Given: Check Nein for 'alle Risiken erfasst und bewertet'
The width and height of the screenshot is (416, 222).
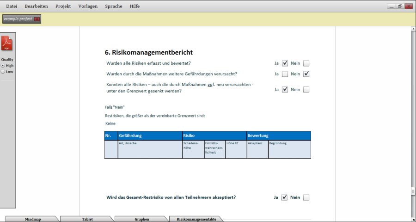Looking at the screenshot, I should click(x=306, y=63).
